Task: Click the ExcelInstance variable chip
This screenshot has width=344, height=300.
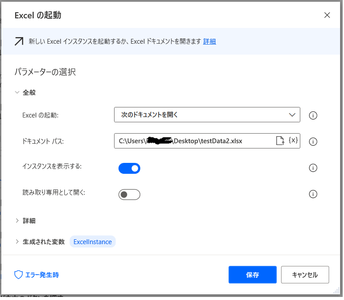Action: click(x=93, y=241)
